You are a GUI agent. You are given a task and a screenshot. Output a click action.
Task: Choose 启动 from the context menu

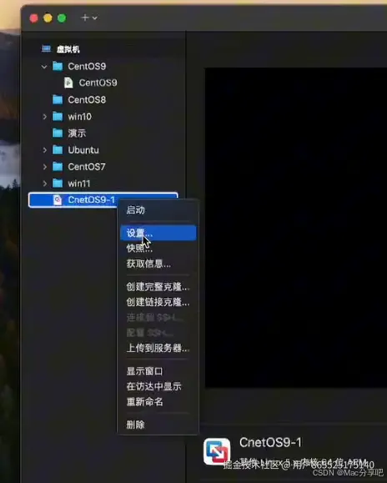pos(158,210)
